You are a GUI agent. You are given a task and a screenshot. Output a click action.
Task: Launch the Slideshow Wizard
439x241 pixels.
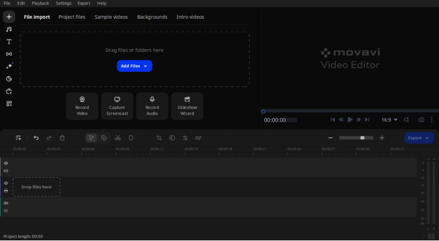coord(187,106)
